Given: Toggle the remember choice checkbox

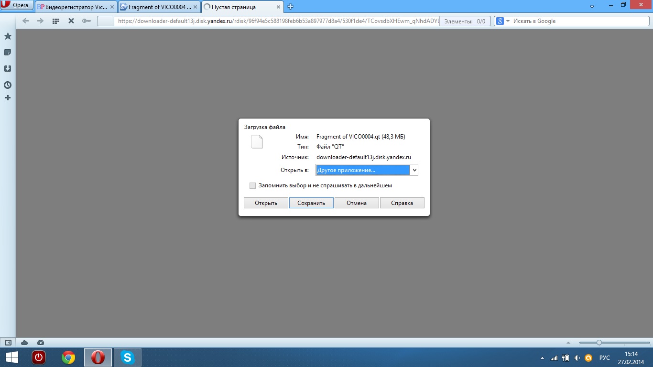Looking at the screenshot, I should pos(252,185).
